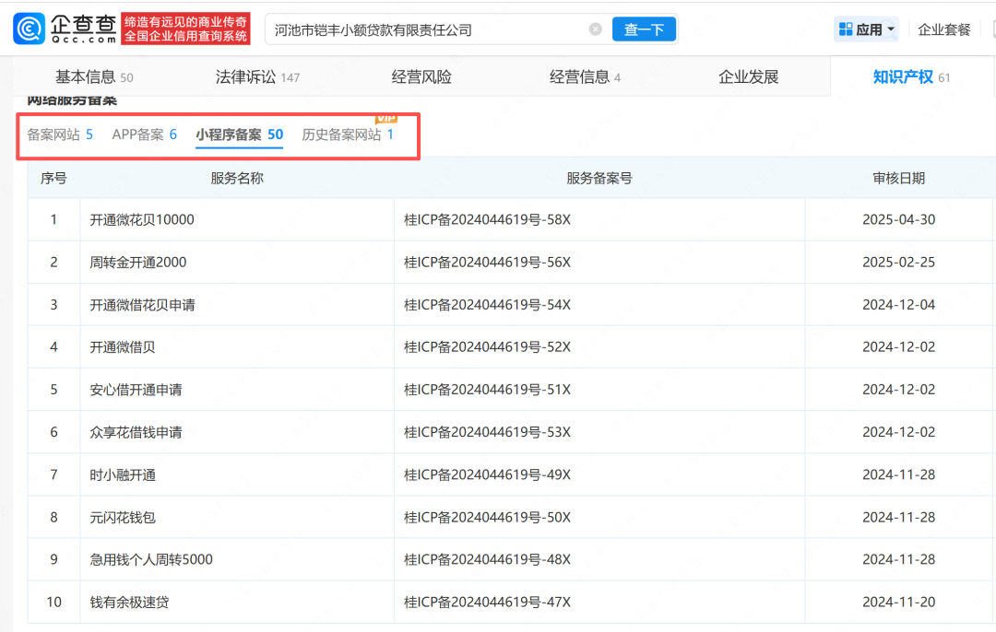
Task: Expand the 应用 dropdown menu
Action: pos(891,29)
